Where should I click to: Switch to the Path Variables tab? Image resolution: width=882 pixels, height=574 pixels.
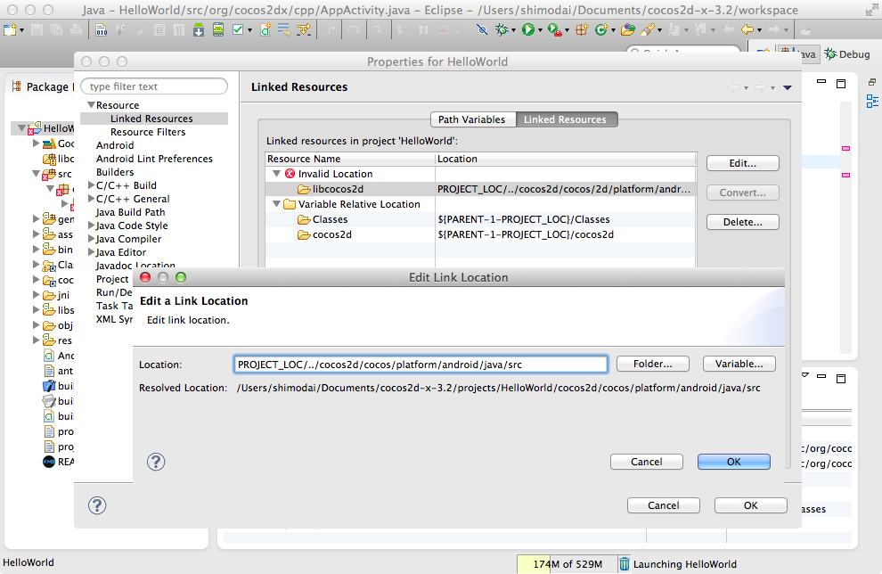point(472,119)
